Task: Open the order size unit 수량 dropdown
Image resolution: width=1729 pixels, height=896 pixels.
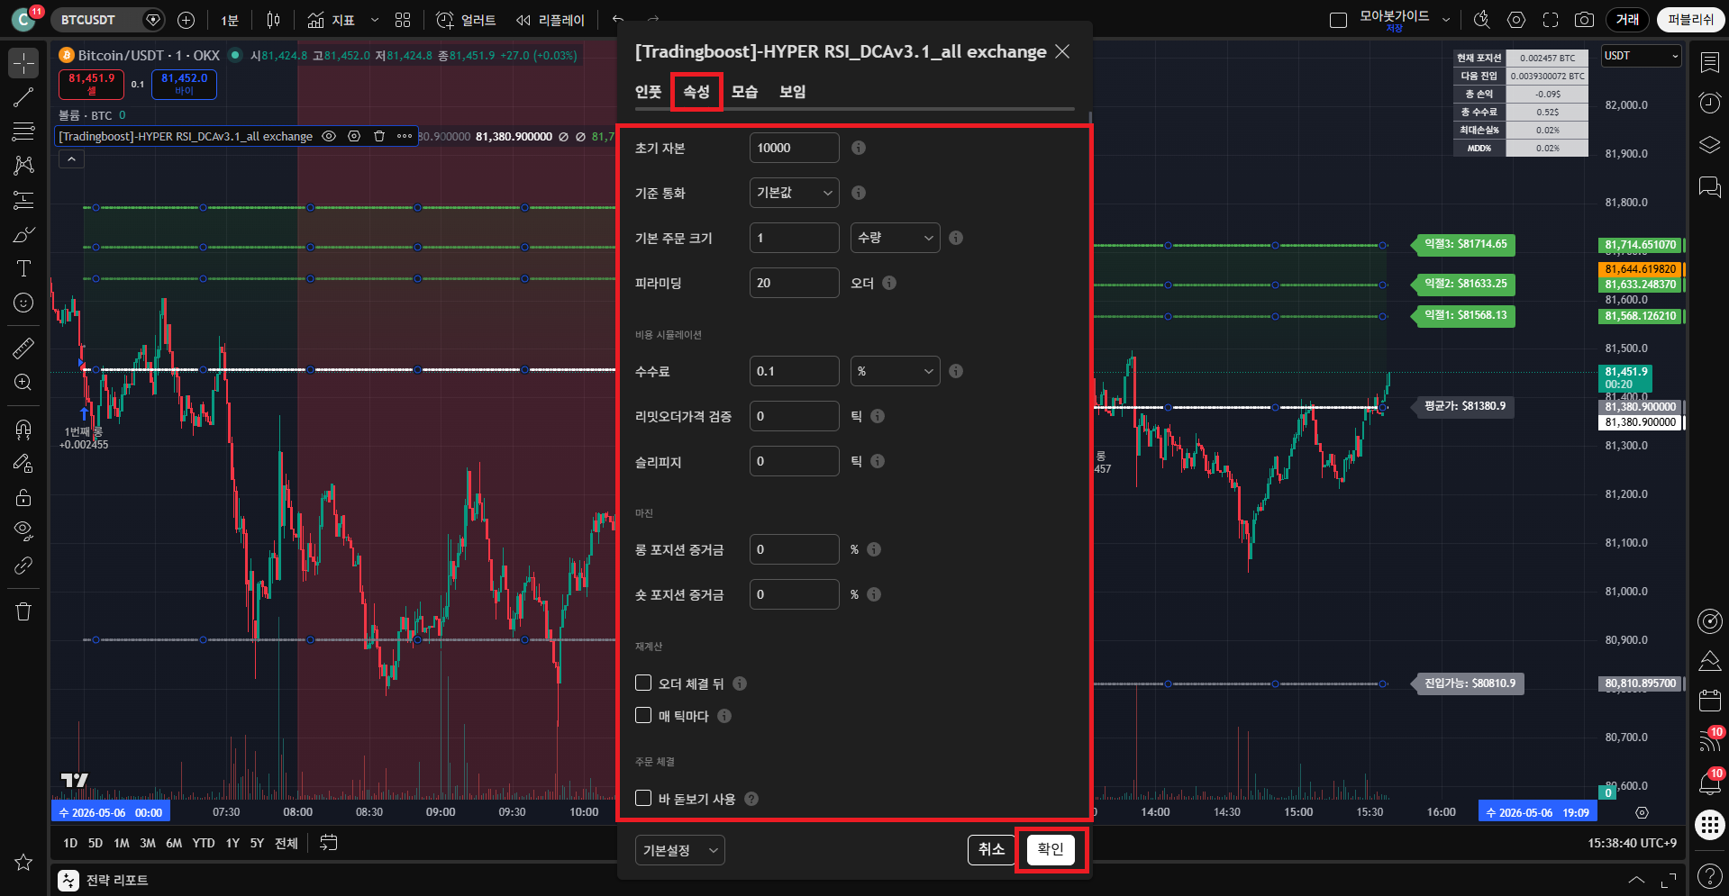Action: 895,238
